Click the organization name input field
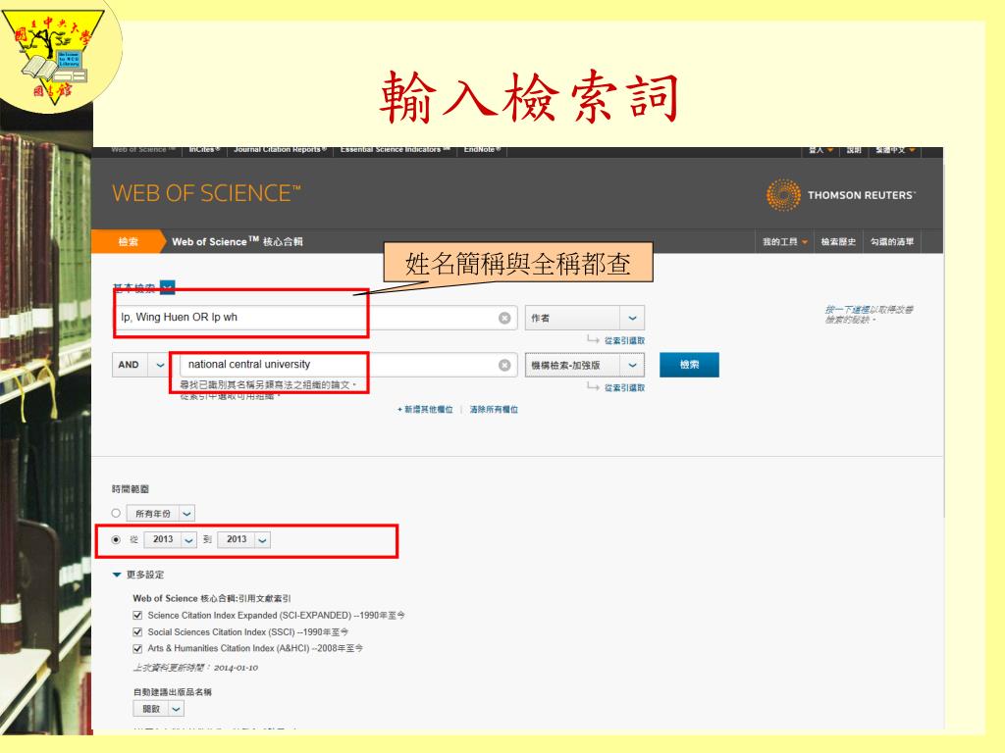The width and height of the screenshot is (1005, 753). click(346, 365)
